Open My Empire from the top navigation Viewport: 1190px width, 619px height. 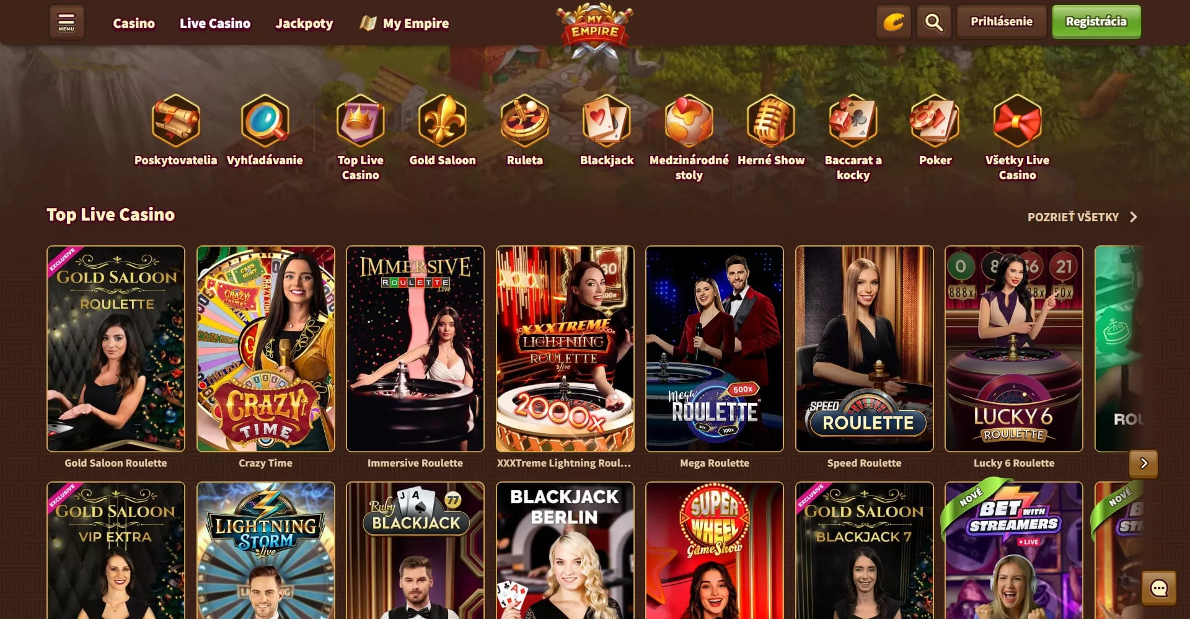click(404, 23)
